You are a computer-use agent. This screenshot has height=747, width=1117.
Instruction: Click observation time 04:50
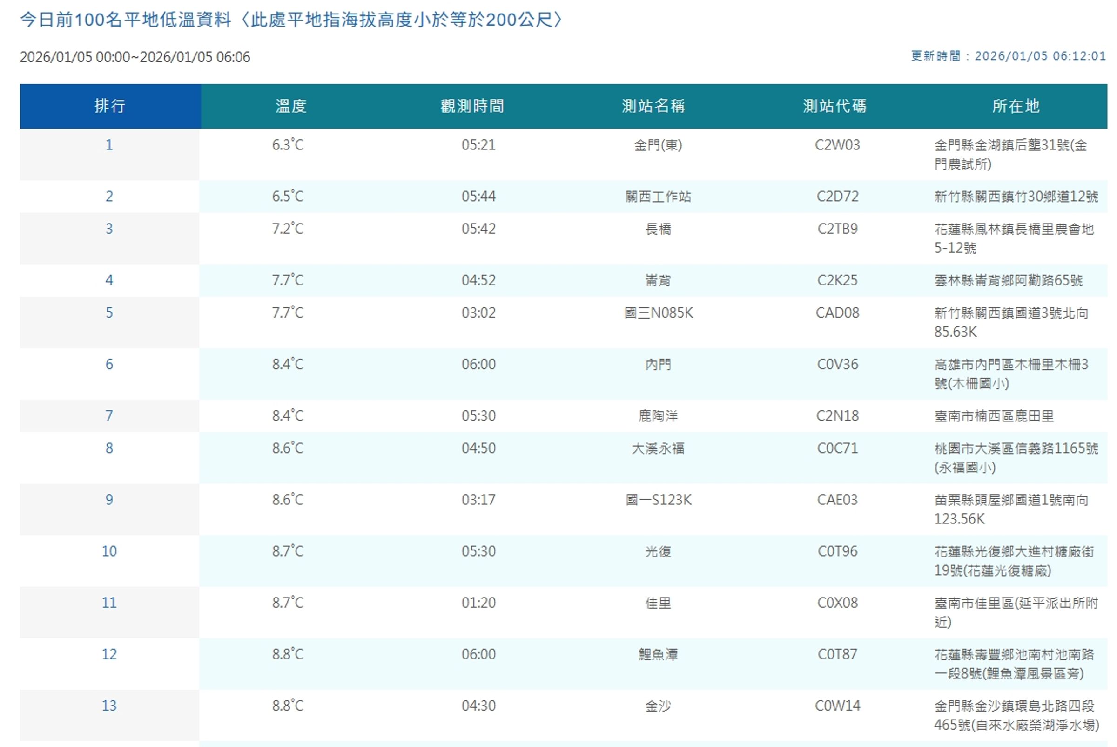[x=478, y=448]
